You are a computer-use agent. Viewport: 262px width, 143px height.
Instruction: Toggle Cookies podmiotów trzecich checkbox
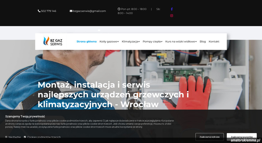(25, 137)
